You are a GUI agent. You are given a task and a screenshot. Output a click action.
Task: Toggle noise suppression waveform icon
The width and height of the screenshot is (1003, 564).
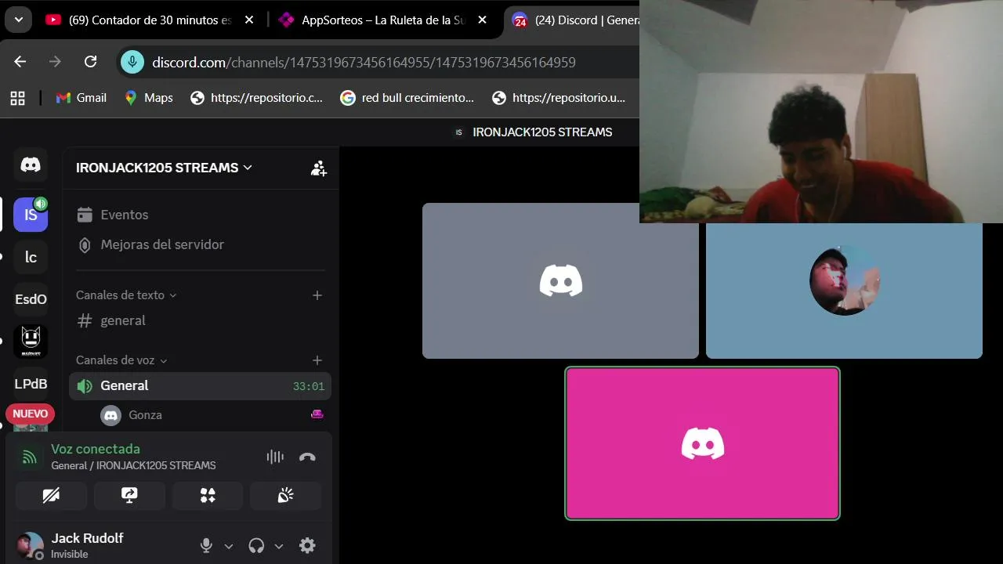[x=275, y=457]
